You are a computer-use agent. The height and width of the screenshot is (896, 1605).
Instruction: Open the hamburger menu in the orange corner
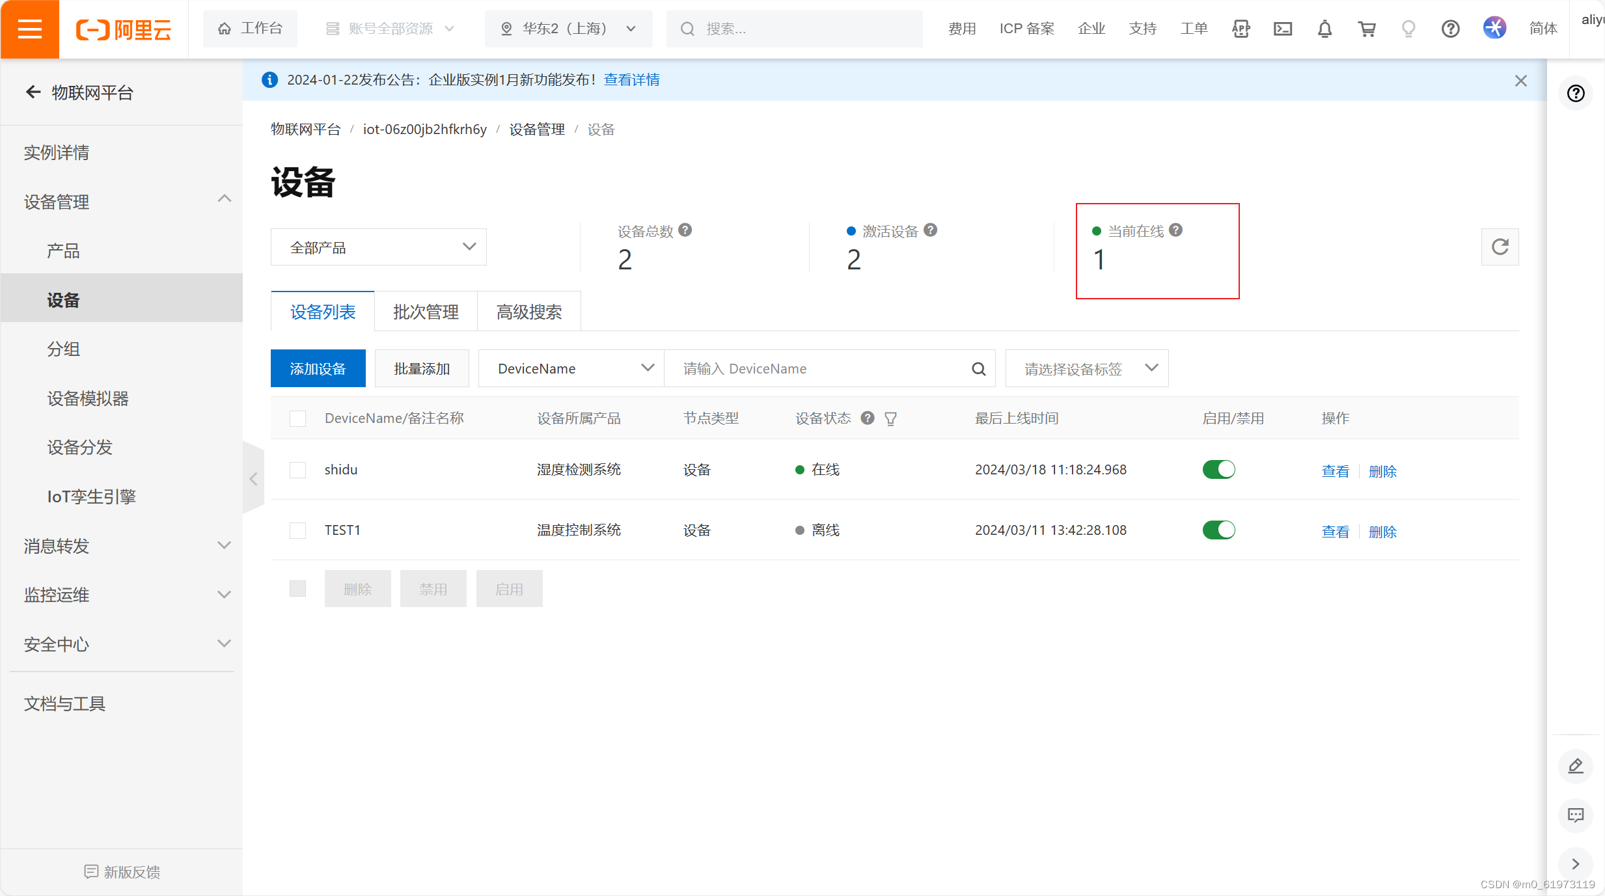[x=29, y=29]
